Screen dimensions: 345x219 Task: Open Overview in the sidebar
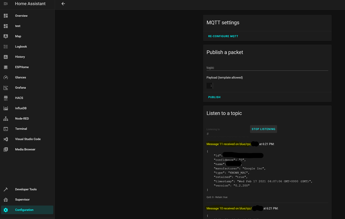point(27,16)
